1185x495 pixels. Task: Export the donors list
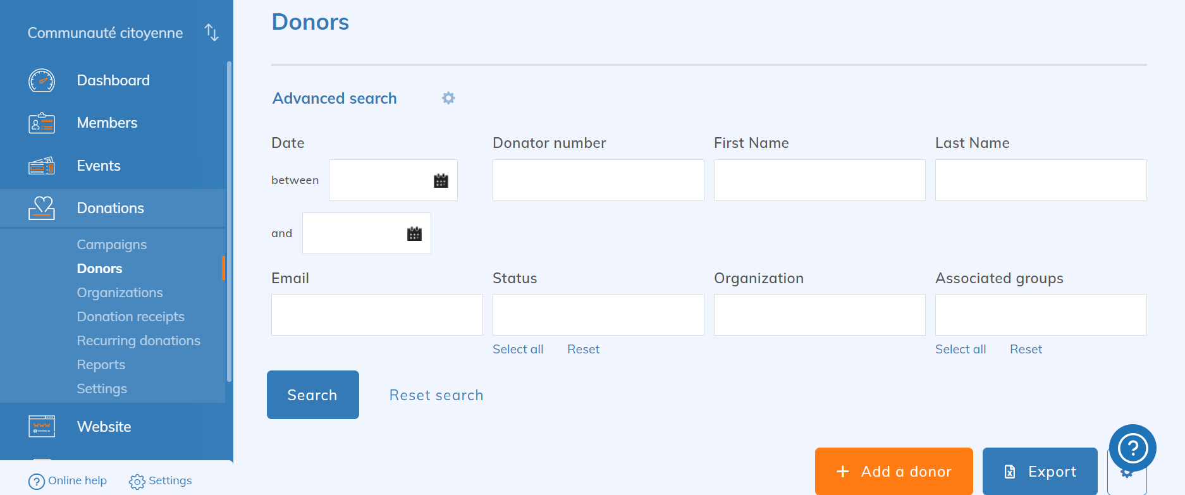(1040, 472)
